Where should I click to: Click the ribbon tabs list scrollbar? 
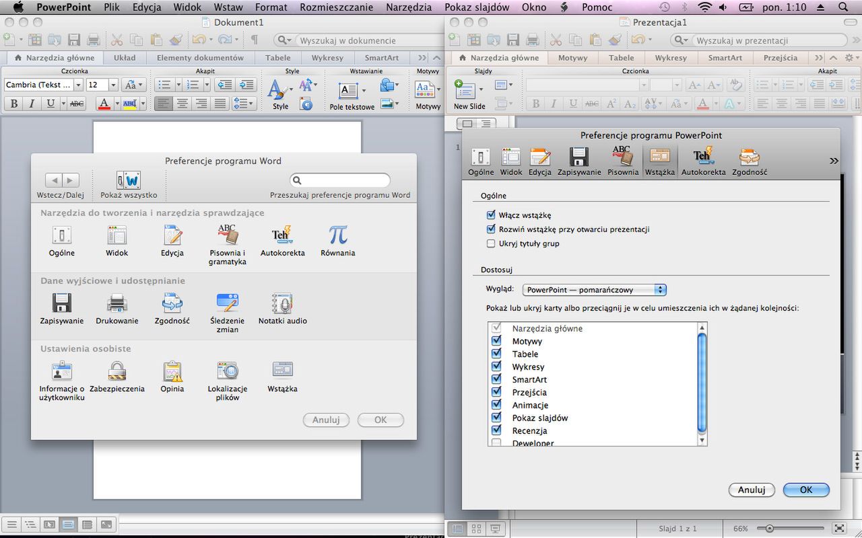pos(702,383)
